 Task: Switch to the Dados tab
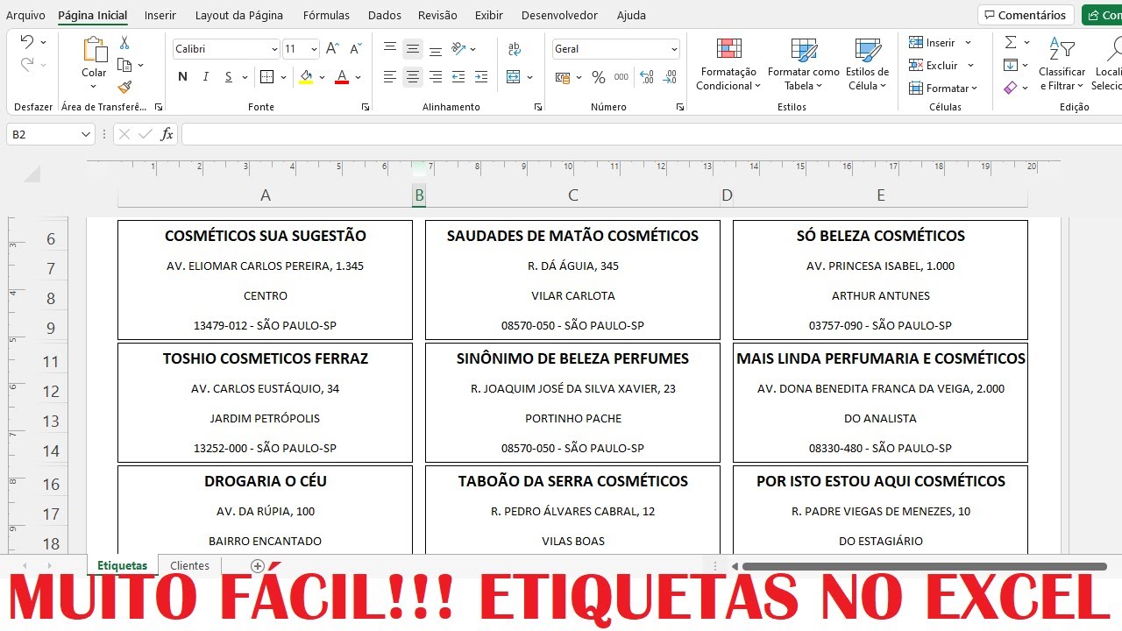click(385, 15)
